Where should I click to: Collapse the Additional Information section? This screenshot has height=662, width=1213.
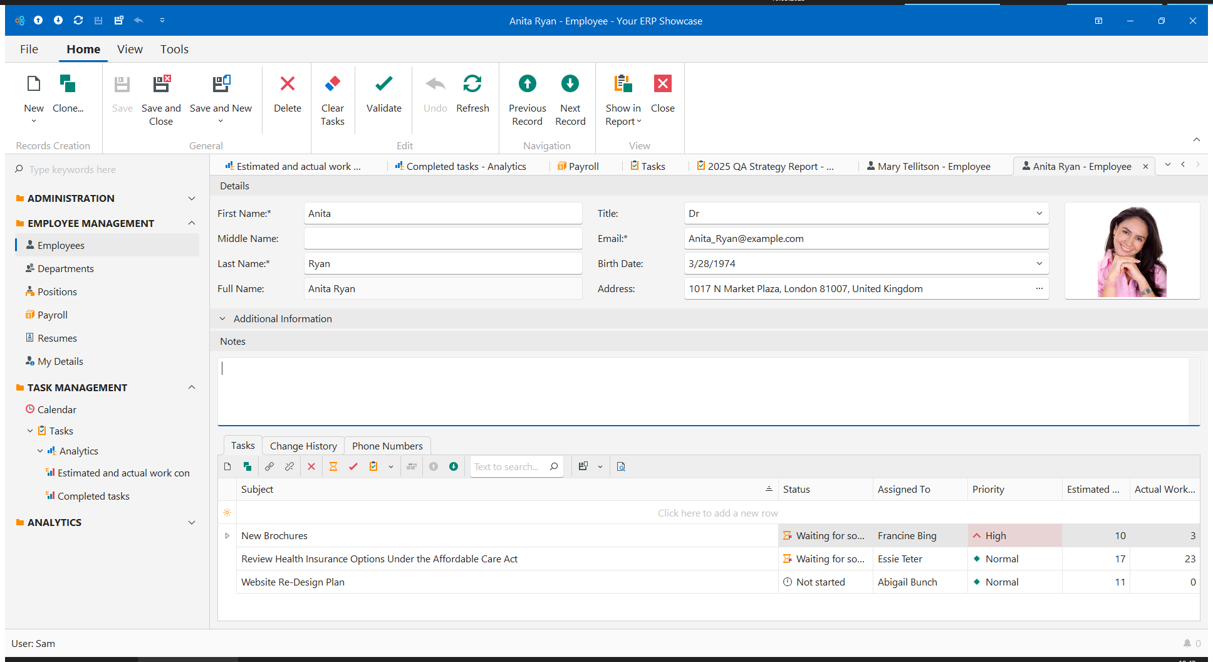pos(222,319)
